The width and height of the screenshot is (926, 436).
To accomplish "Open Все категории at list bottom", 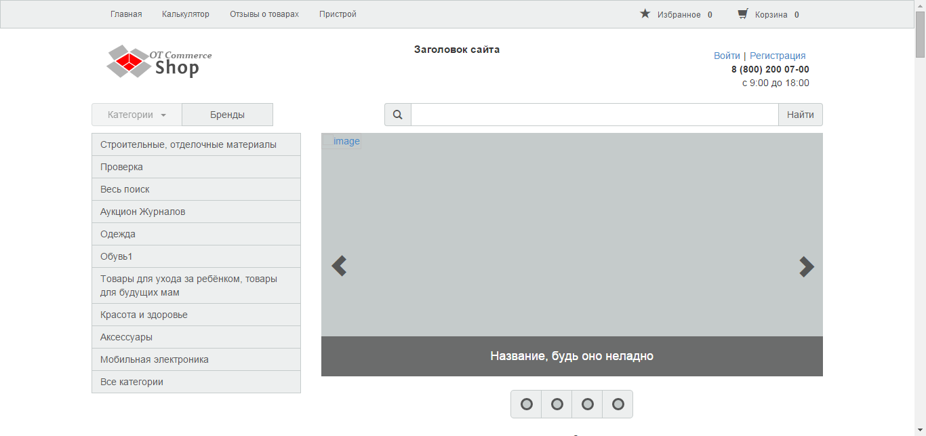I will (x=196, y=382).
